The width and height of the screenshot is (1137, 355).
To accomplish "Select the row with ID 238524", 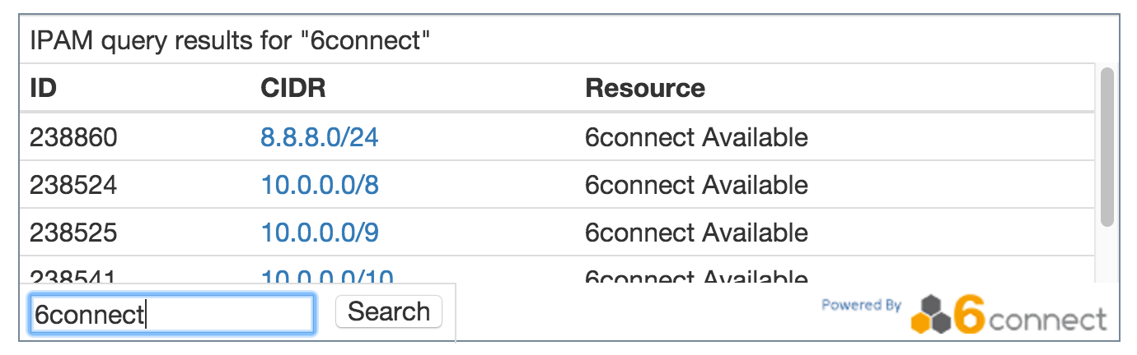I will 73,185.
